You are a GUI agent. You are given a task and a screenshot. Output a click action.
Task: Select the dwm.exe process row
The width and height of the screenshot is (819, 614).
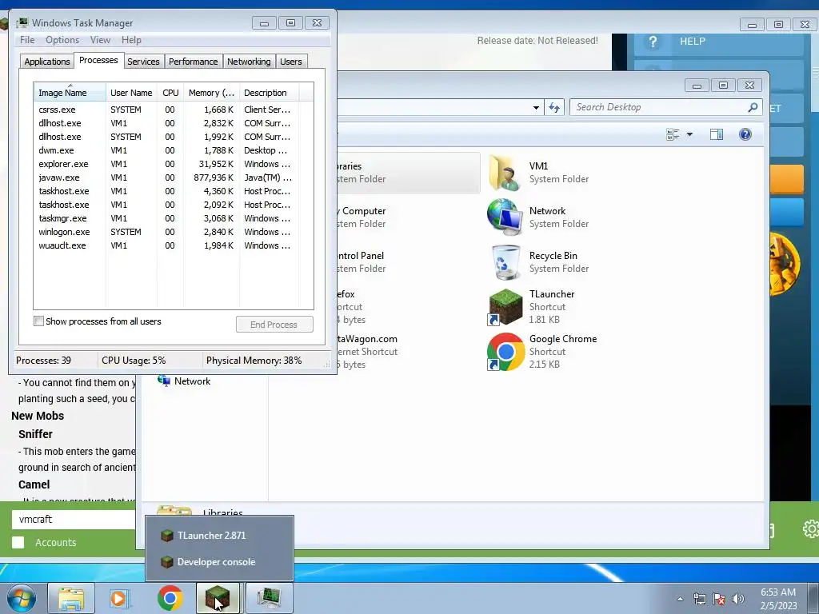tap(166, 150)
